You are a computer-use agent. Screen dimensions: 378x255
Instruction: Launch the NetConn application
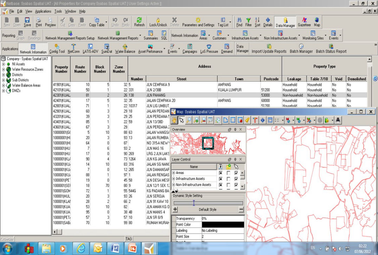(x=73, y=49)
